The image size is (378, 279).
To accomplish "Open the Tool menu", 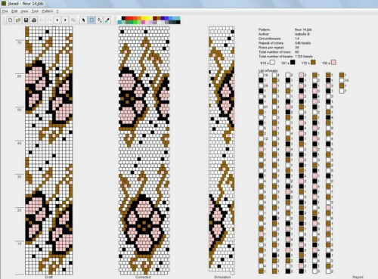I will (35, 11).
